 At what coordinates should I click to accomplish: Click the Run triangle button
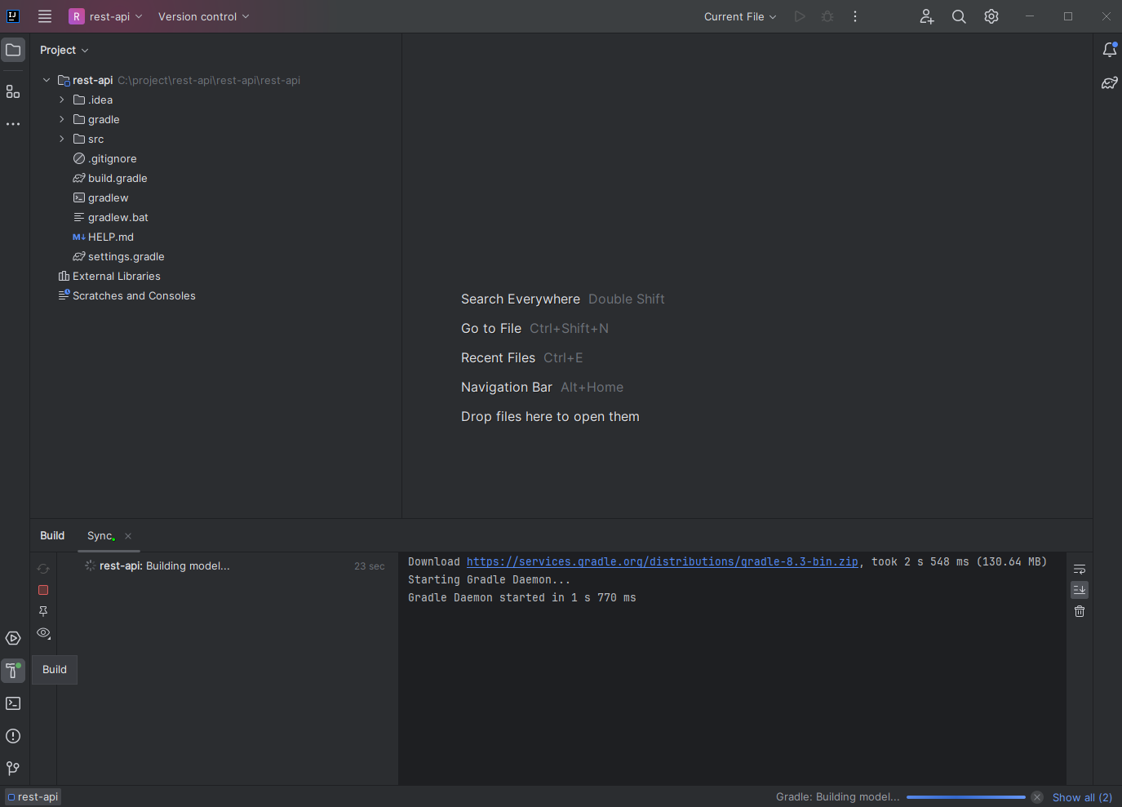[800, 16]
